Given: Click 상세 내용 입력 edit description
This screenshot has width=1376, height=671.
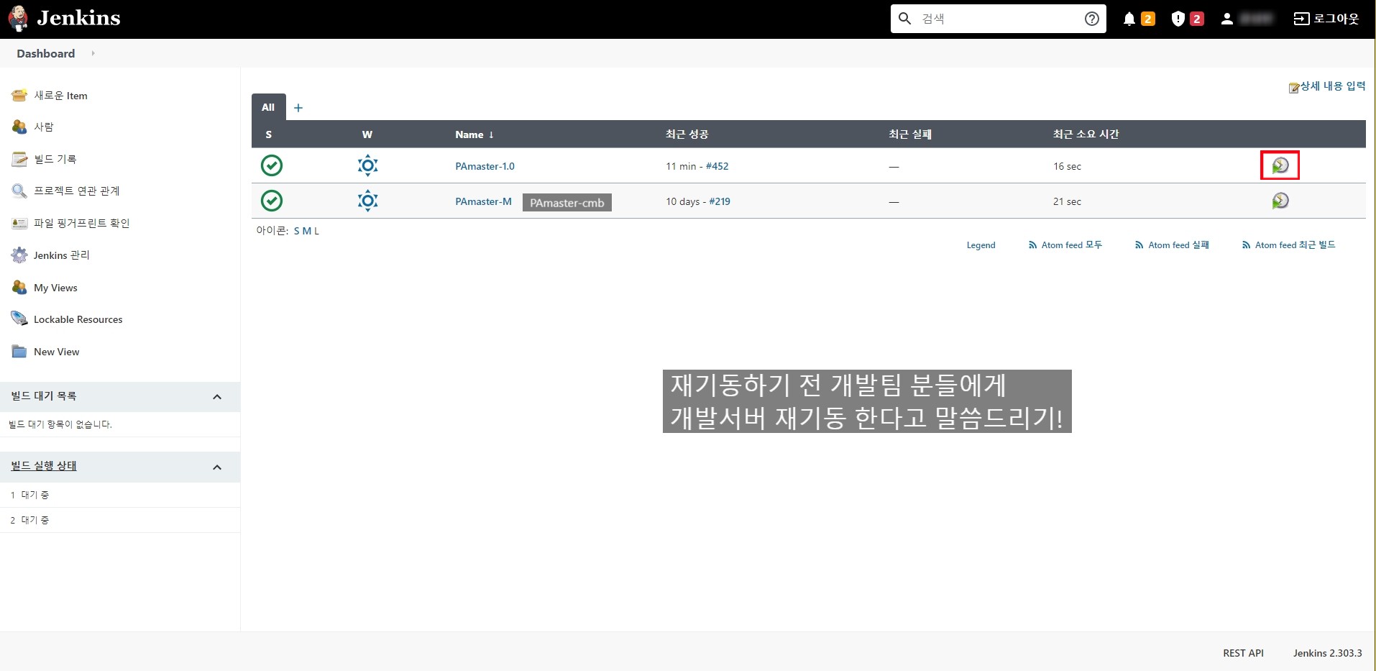Looking at the screenshot, I should (x=1327, y=86).
